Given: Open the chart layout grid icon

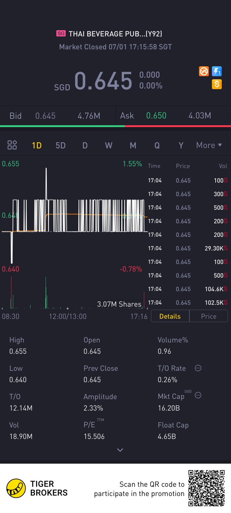Looking at the screenshot, I should pos(12,145).
